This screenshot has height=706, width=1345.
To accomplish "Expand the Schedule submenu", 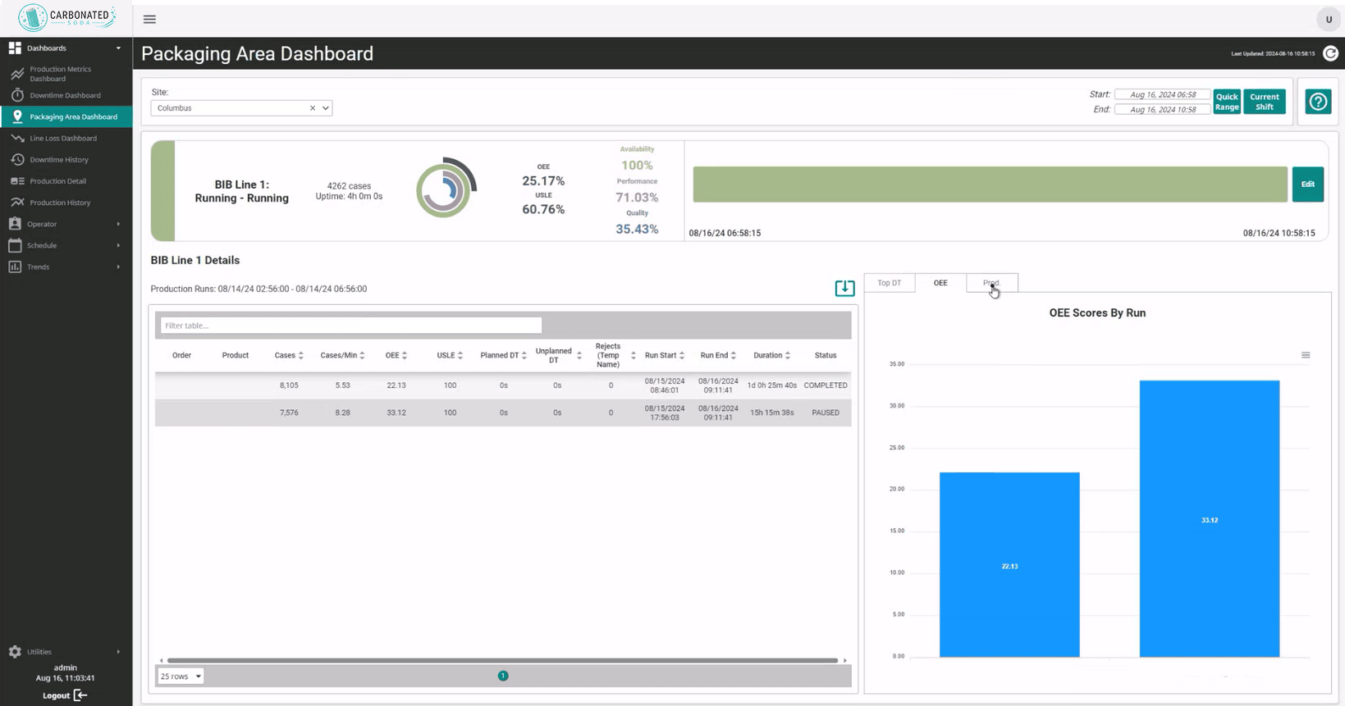I will [118, 245].
